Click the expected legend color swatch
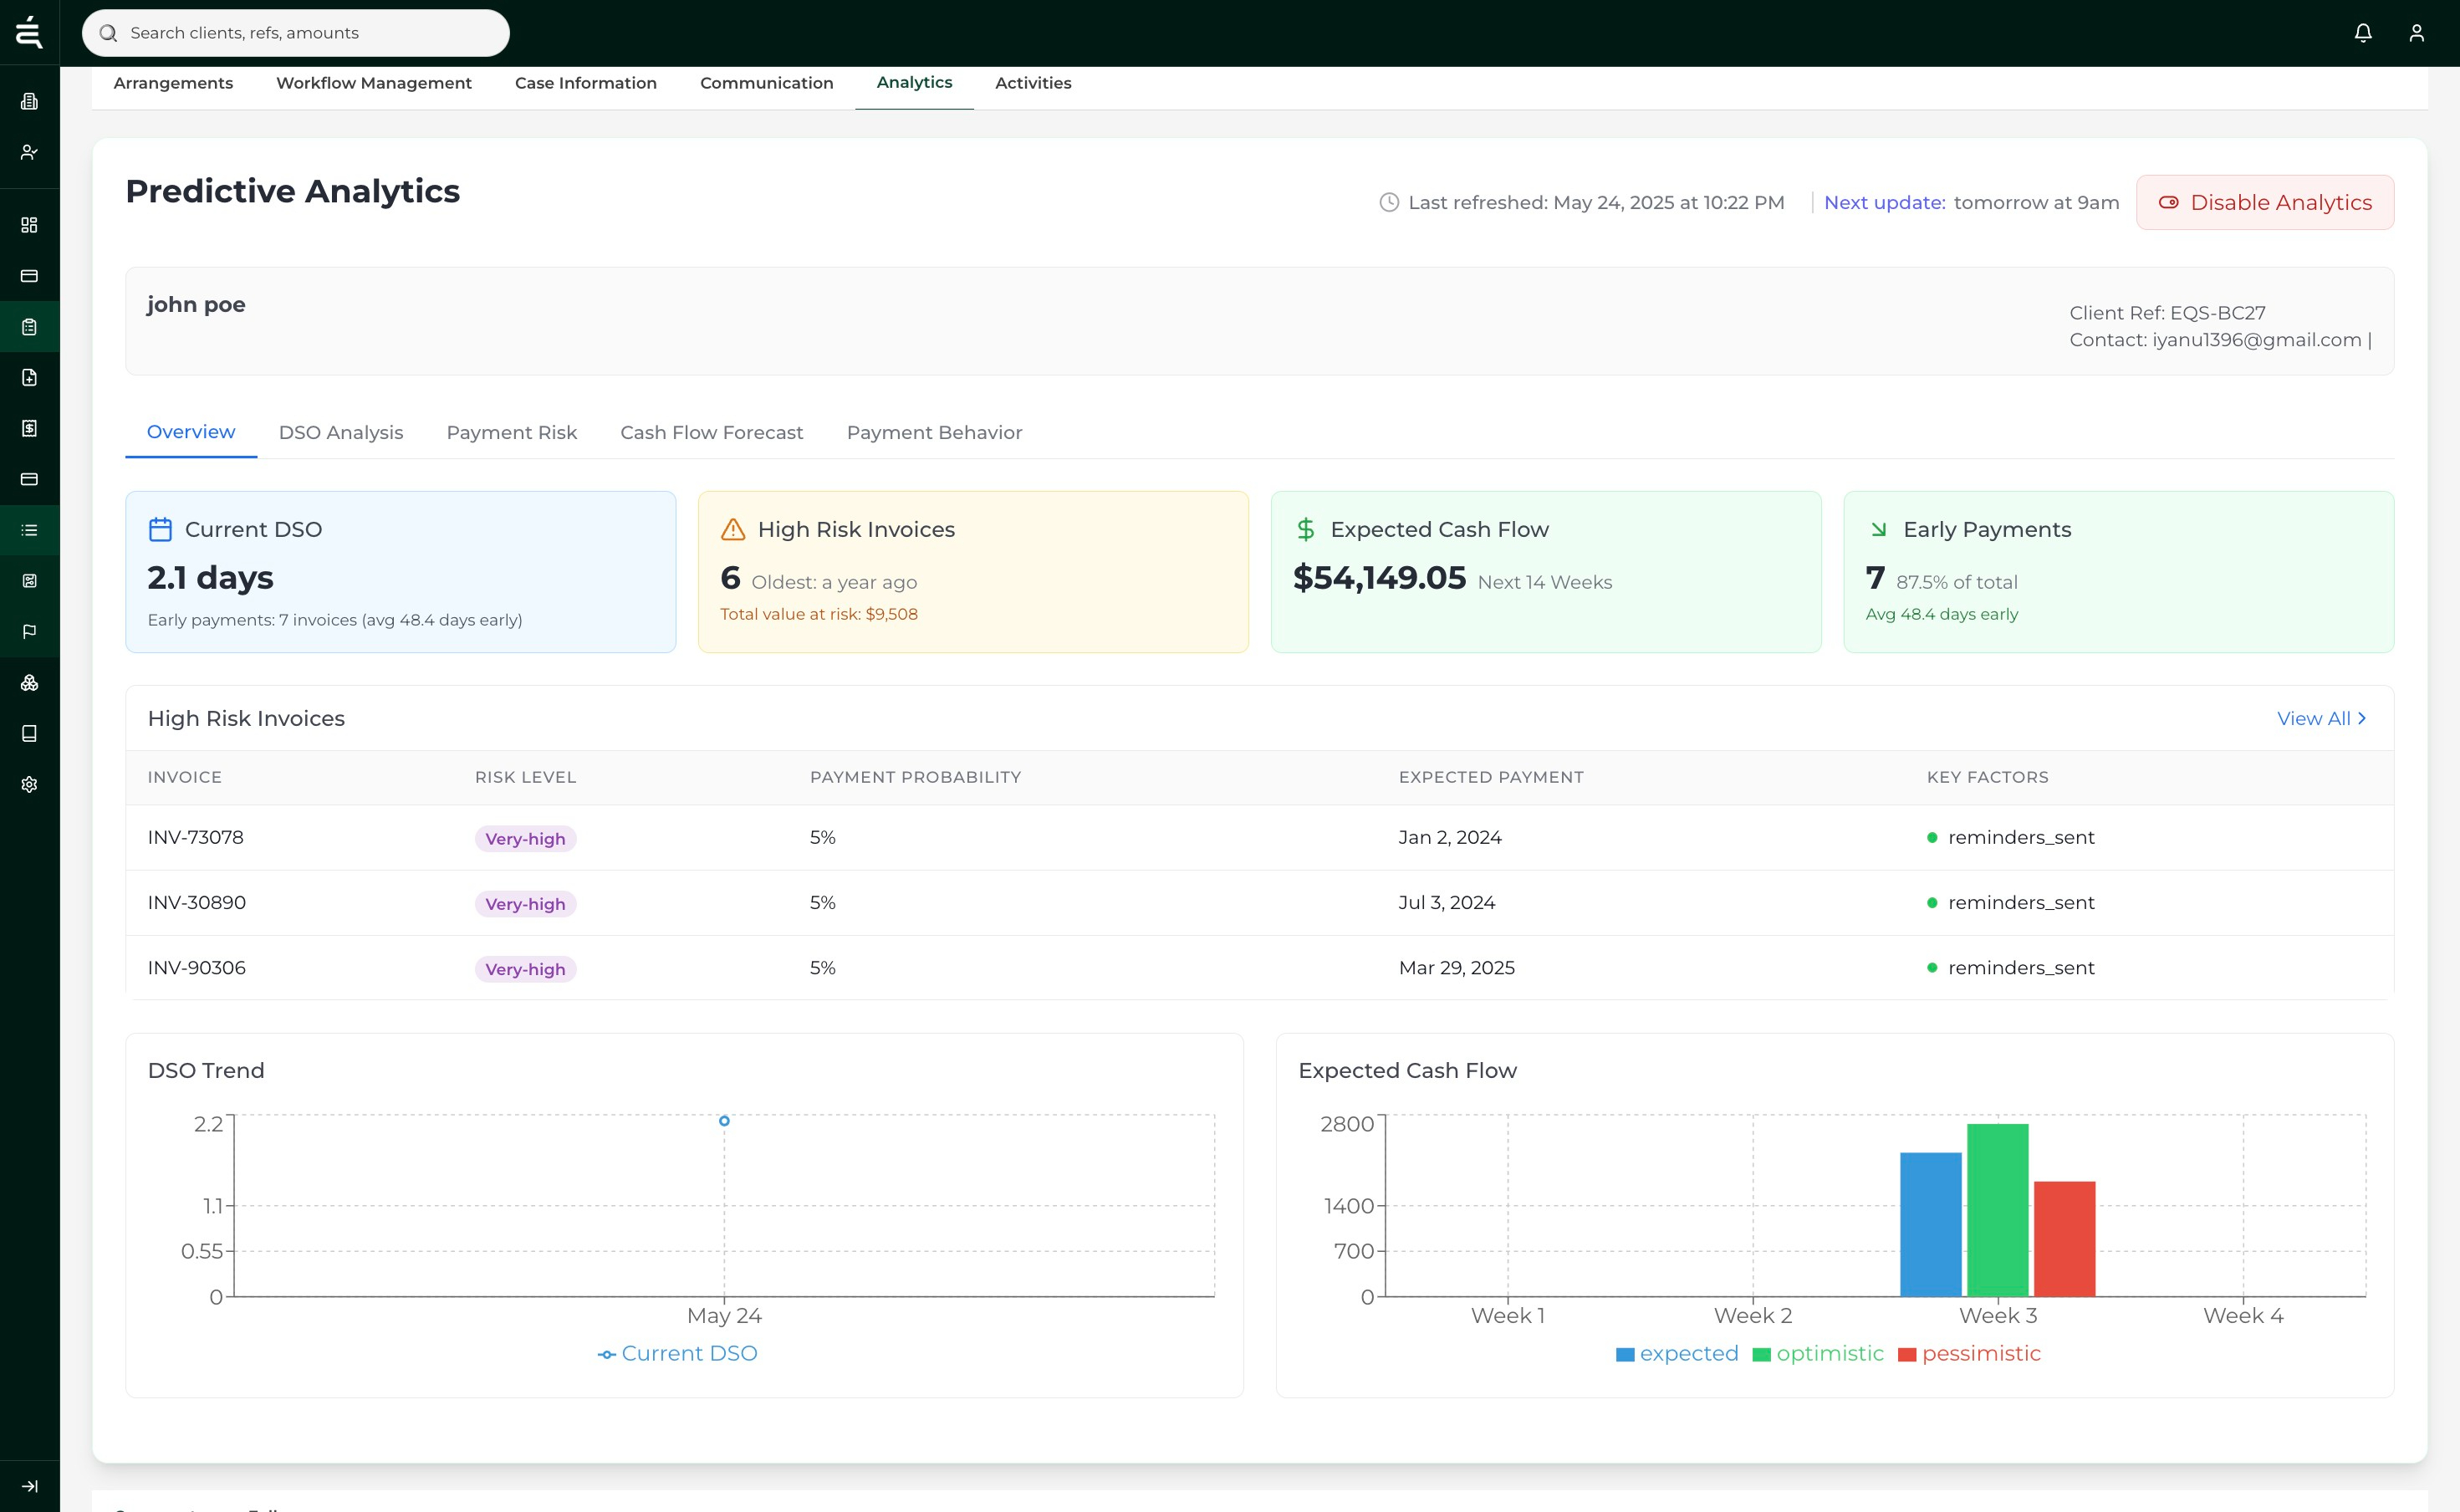This screenshot has height=1512, width=2460. pos(1626,1354)
